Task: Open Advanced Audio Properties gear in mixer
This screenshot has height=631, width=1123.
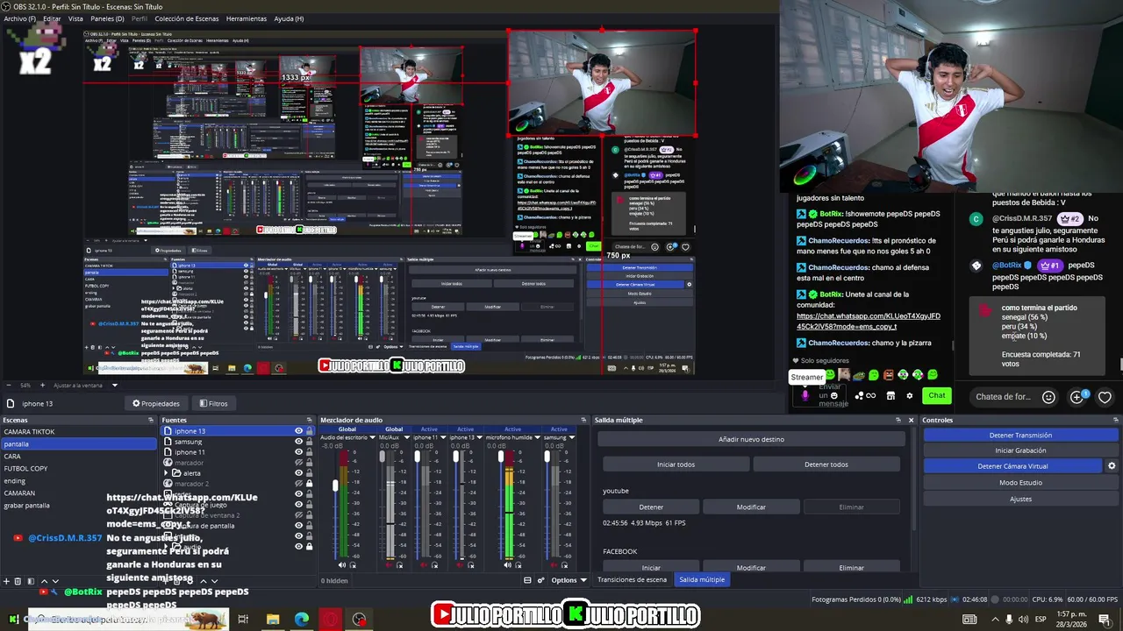Action: (x=540, y=580)
